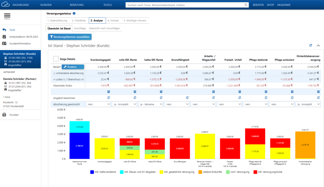Click the refresh icon above the Ist-Stand table
The width and height of the screenshot is (324, 187).
[x=311, y=45]
